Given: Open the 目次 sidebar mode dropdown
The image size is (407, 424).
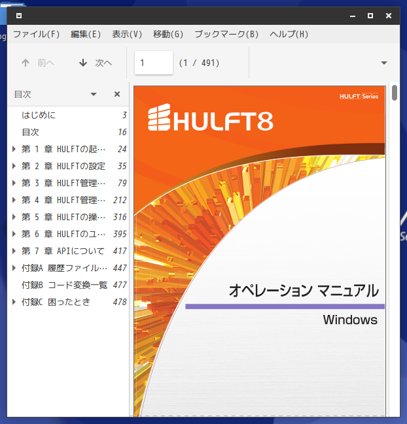Looking at the screenshot, I should click(x=94, y=94).
